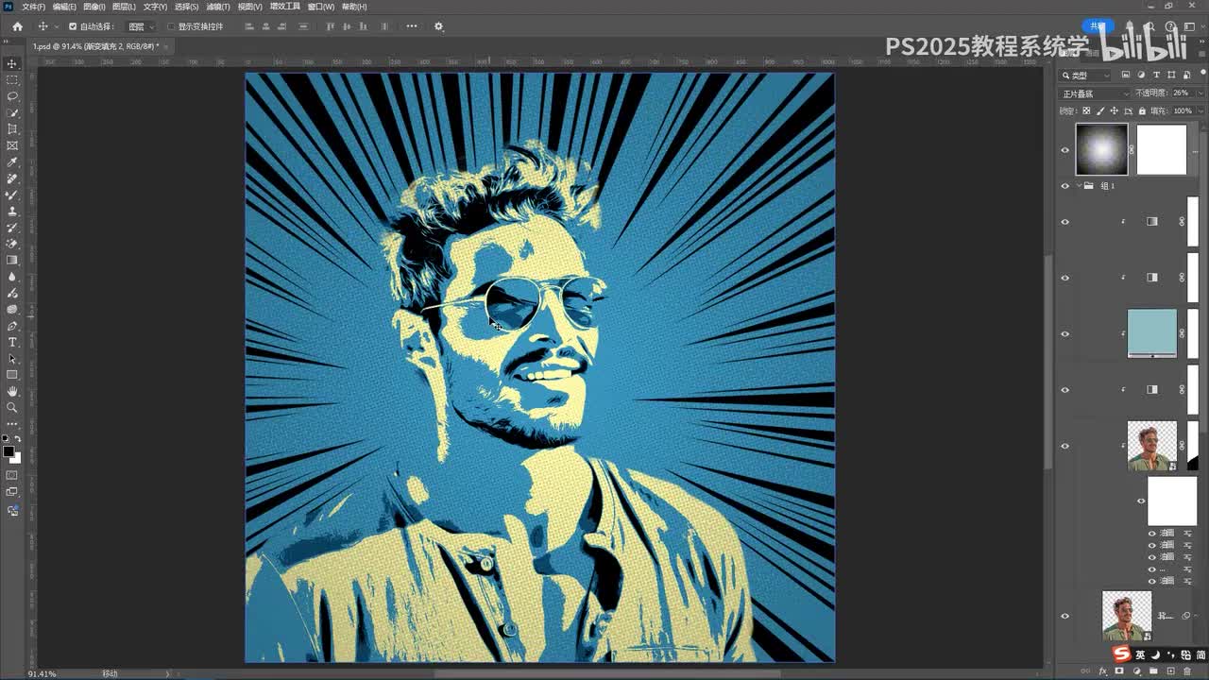This screenshot has width=1209, height=680.
Task: Hide the top gradient fill layer
Action: click(1065, 149)
